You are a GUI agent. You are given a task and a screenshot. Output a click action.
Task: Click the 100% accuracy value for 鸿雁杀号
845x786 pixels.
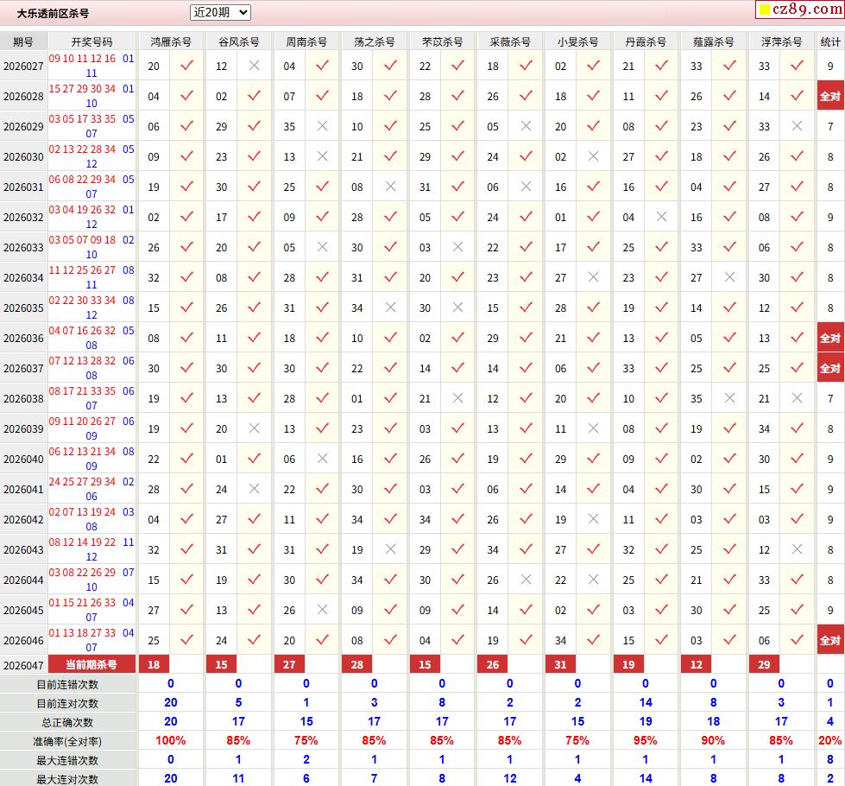click(170, 740)
